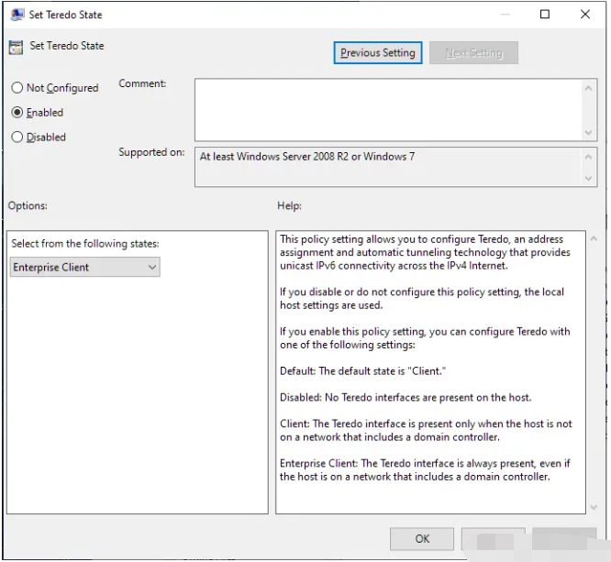The width and height of the screenshot is (611, 562).
Task: Minimize the Set Teredo State window
Action: pyautogui.click(x=505, y=15)
